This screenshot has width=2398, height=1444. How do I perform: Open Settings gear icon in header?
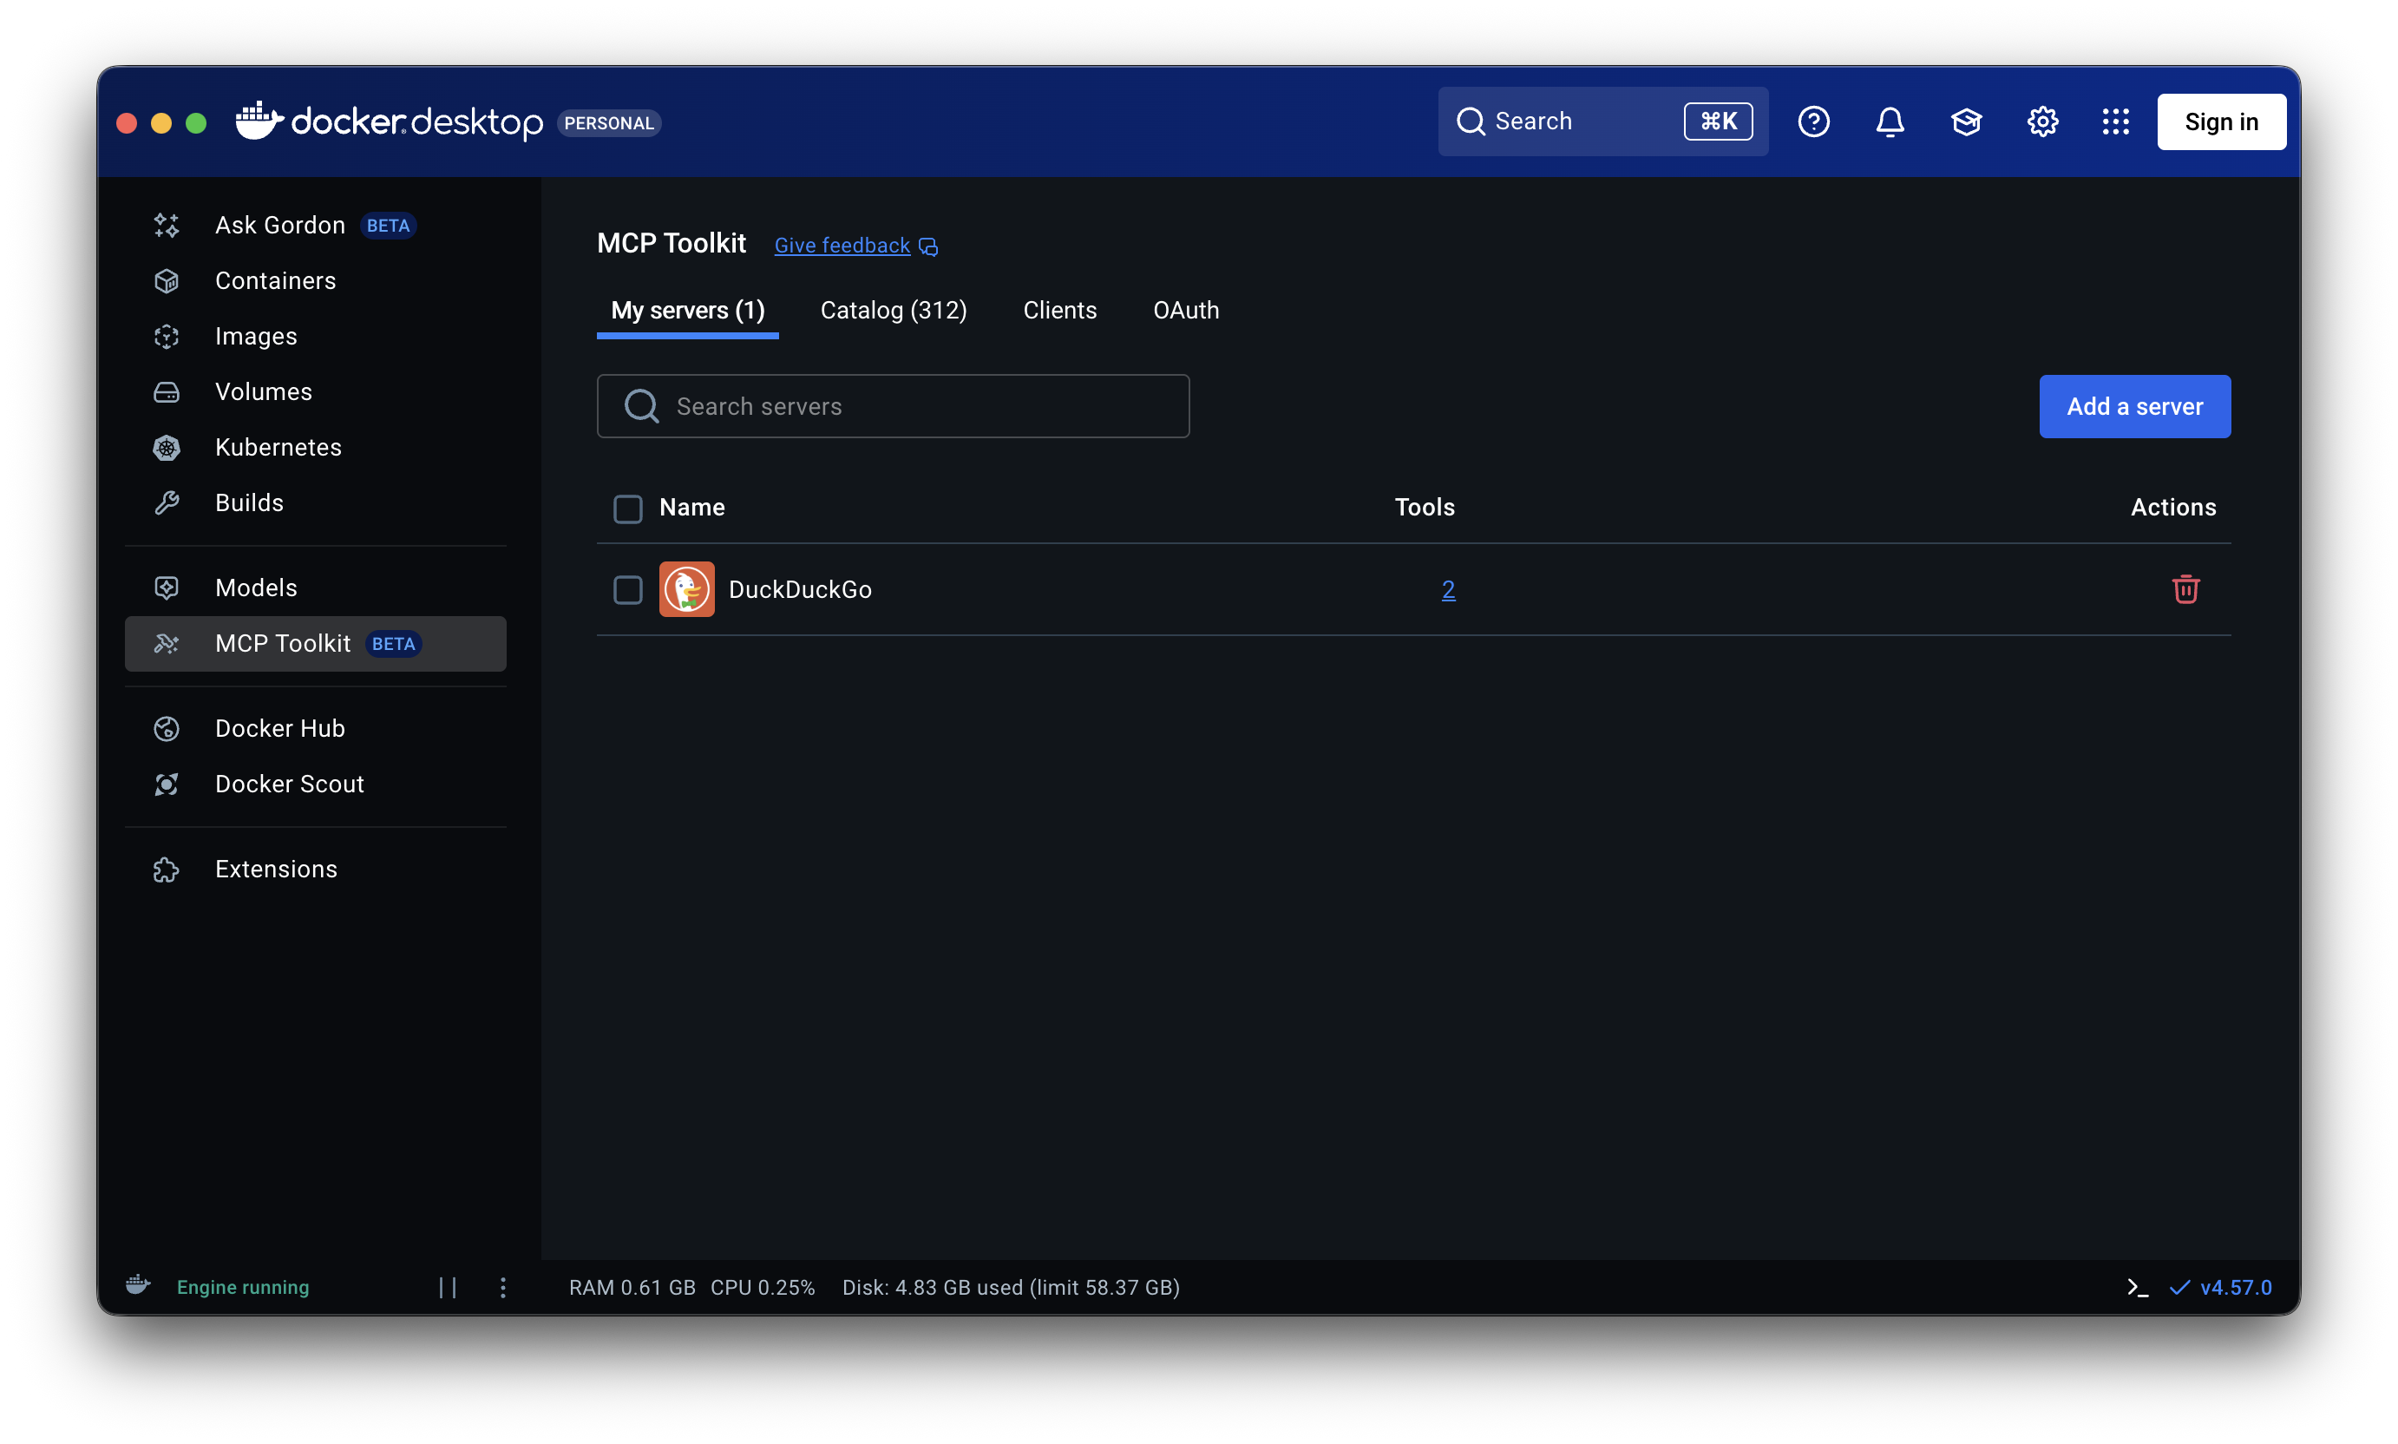click(x=2042, y=121)
